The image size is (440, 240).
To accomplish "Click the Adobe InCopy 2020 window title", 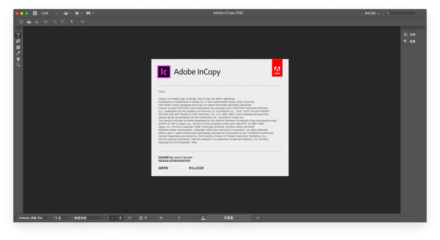I will [228, 13].
